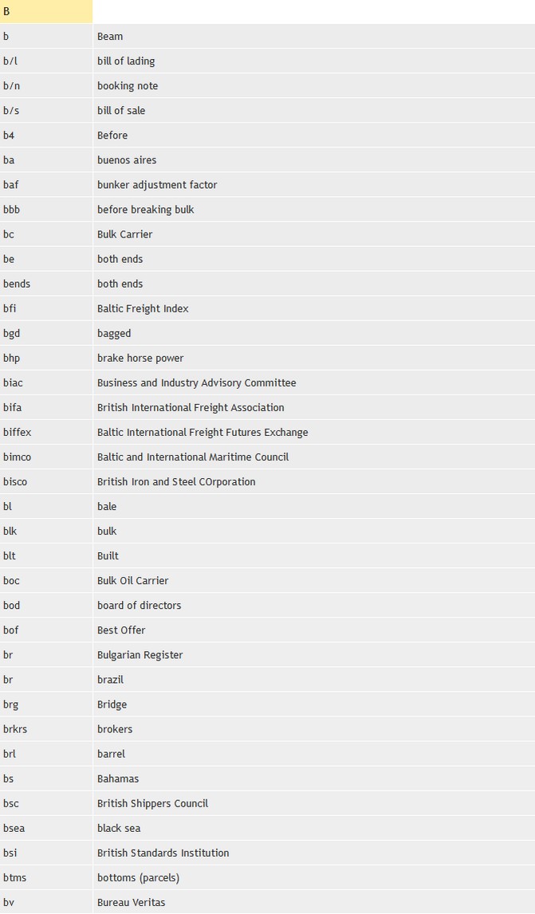Select the "bbb" abbreviation

(x=10, y=210)
